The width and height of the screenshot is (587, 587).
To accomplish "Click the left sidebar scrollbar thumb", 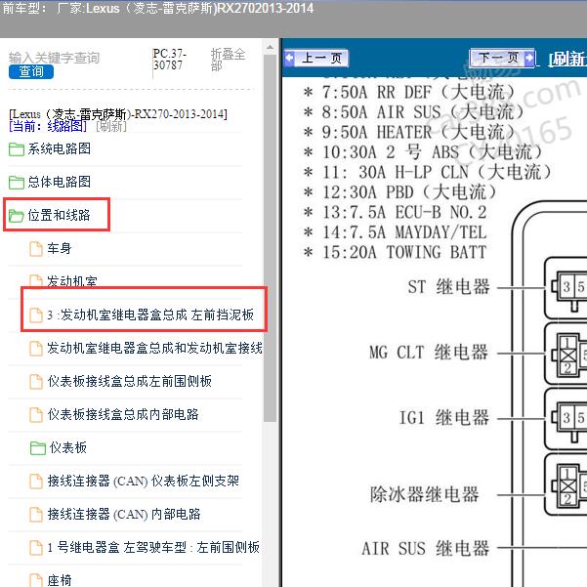I will tap(270, 239).
